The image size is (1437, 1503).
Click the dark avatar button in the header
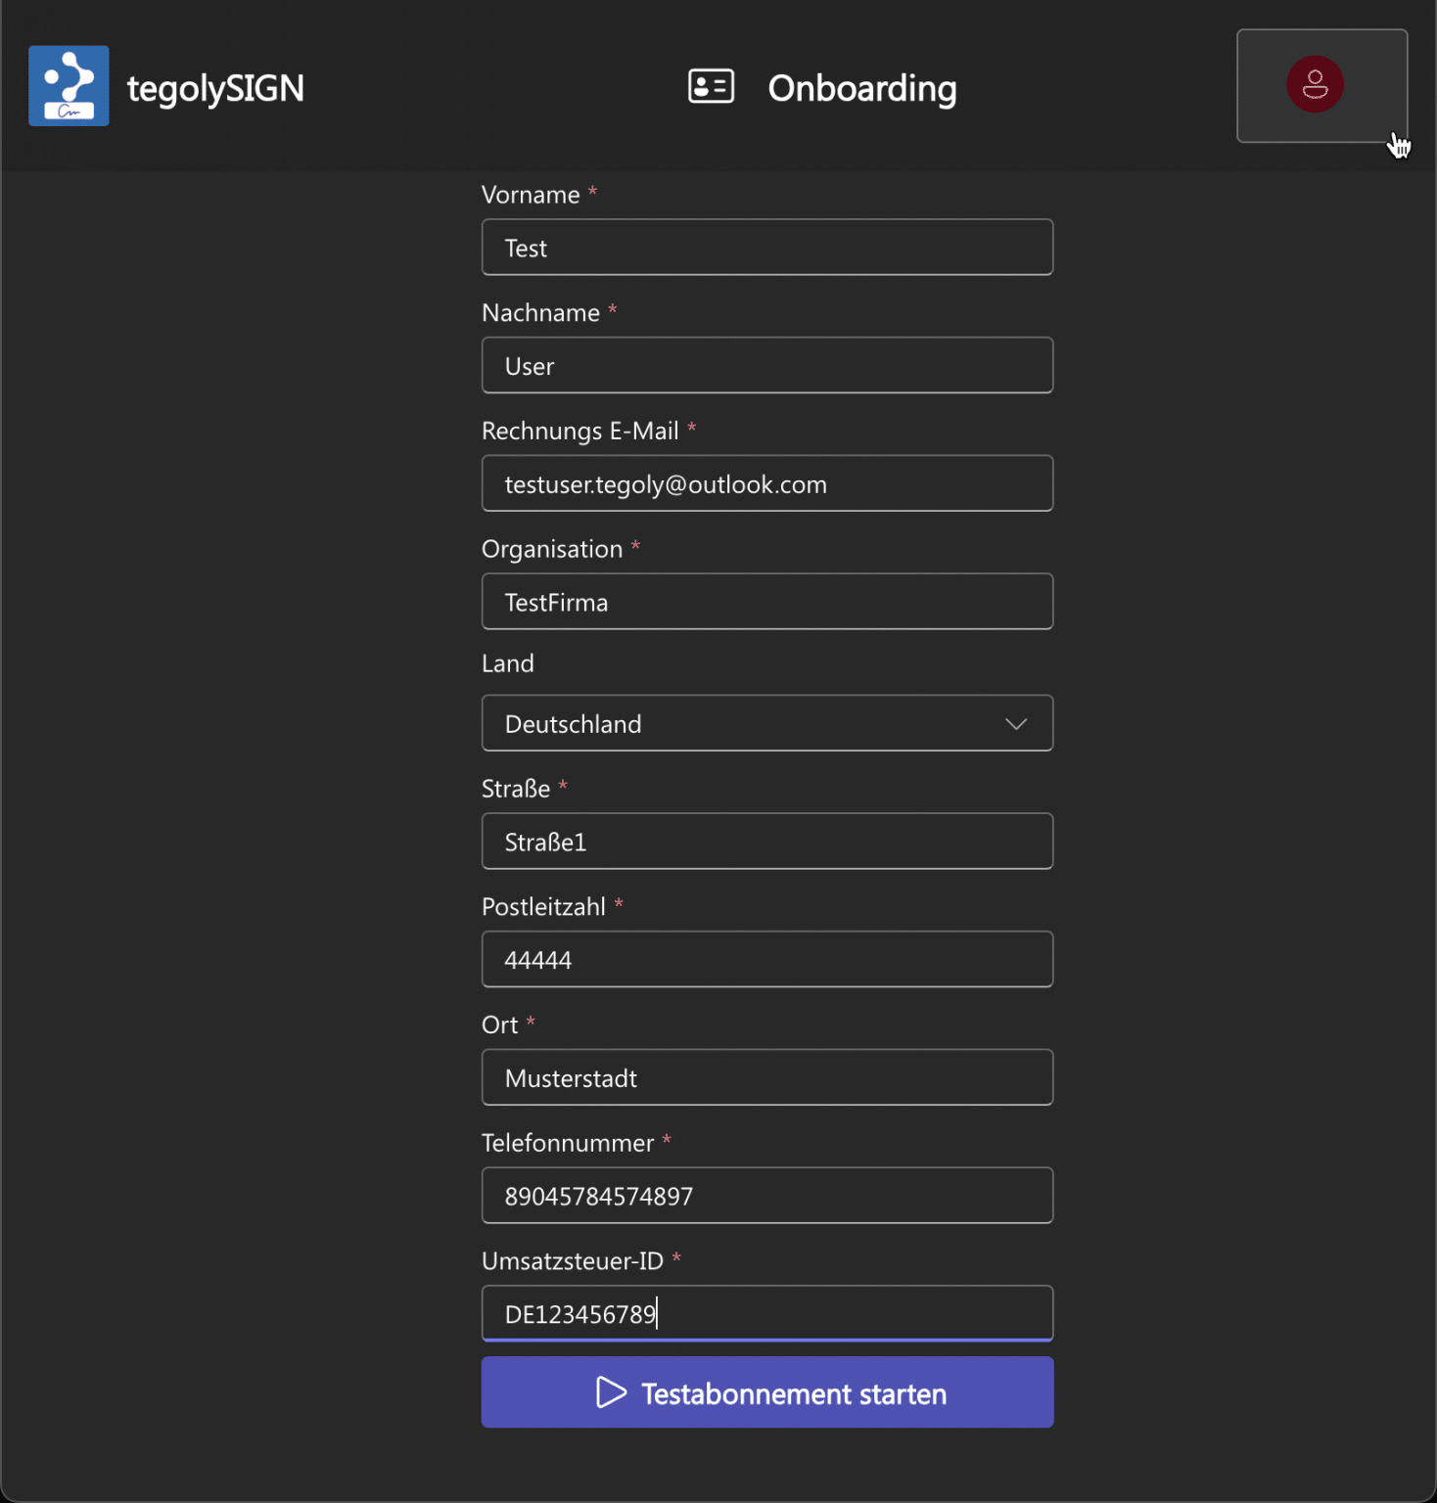[1321, 85]
